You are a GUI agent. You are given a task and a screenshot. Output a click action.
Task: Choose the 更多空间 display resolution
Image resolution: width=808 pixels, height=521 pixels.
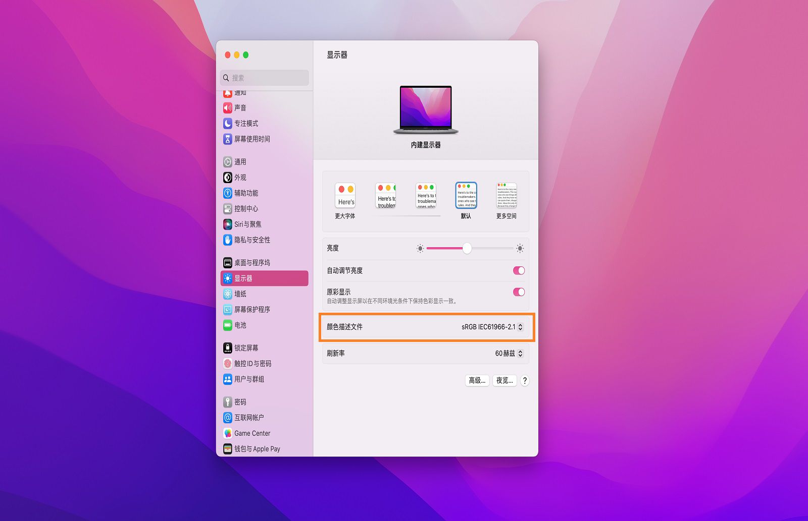[x=506, y=195]
